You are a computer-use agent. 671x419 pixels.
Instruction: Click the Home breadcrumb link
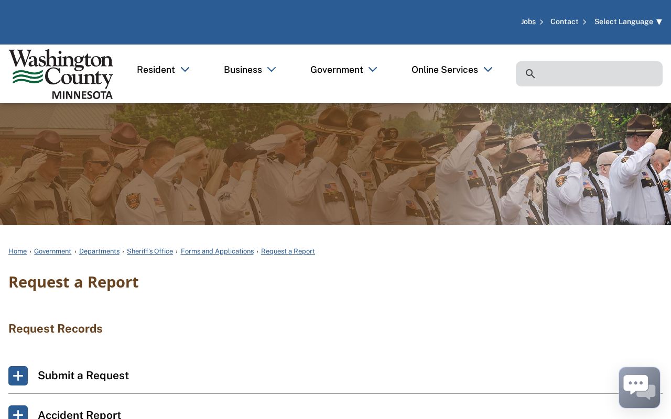(x=17, y=251)
